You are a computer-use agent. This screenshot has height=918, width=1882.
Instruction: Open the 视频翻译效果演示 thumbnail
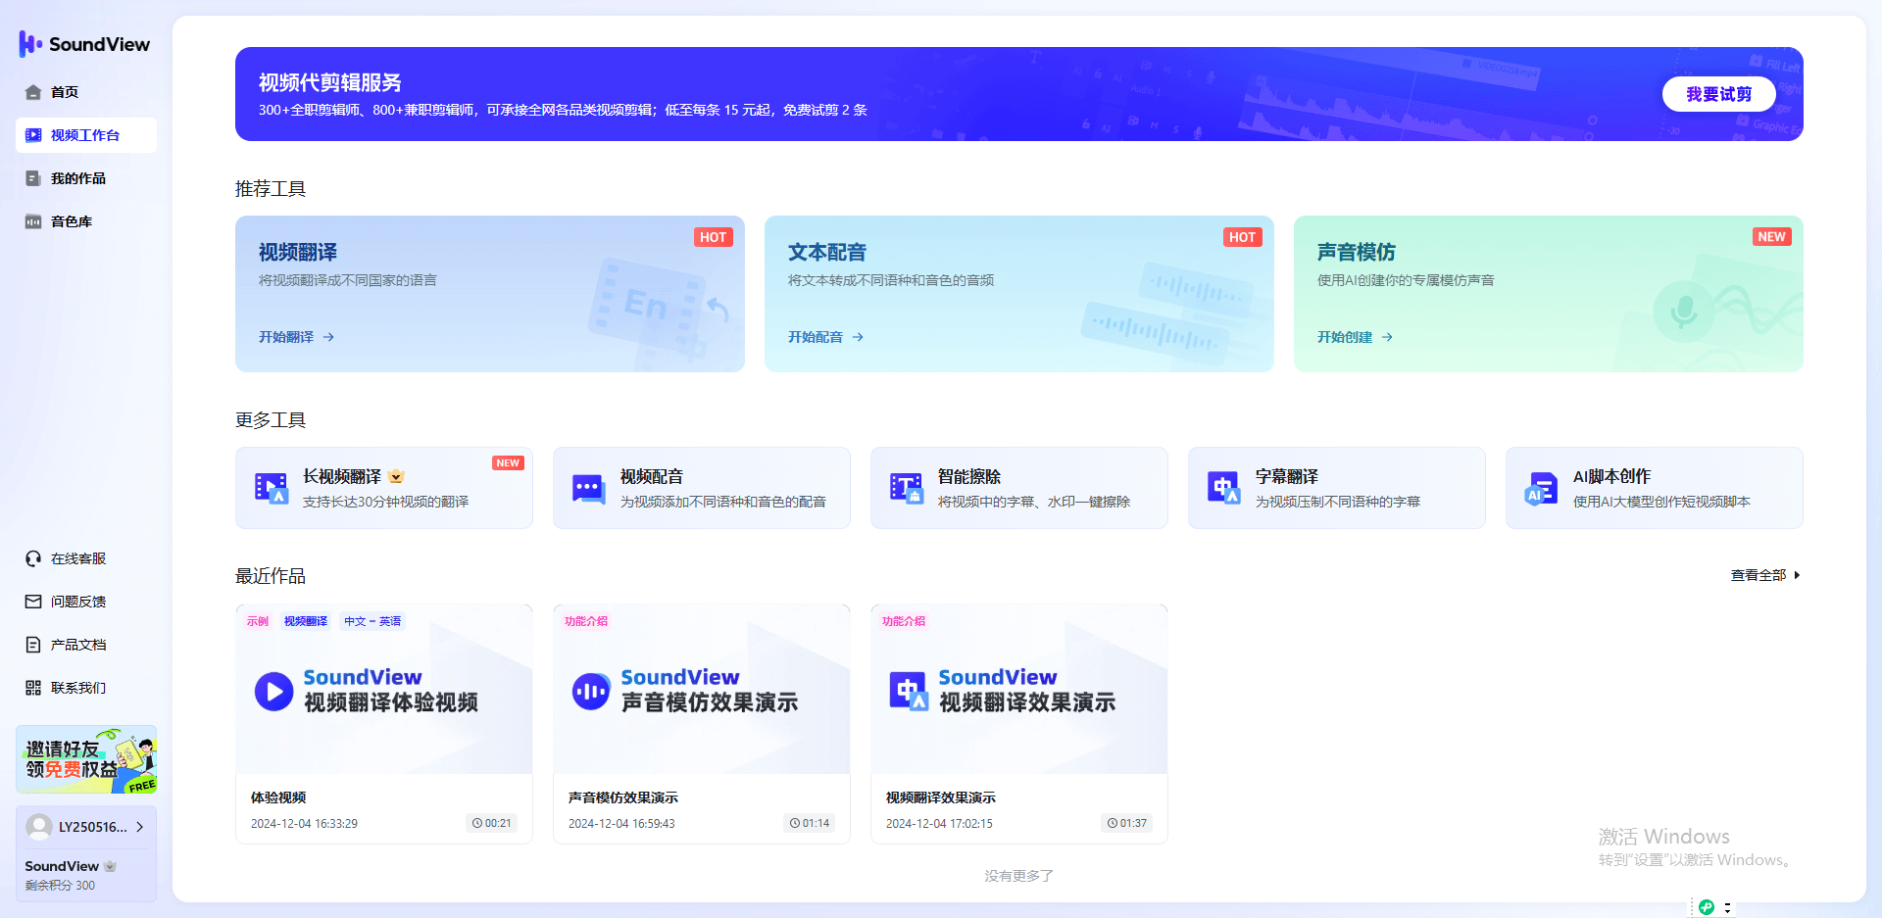point(1019,690)
